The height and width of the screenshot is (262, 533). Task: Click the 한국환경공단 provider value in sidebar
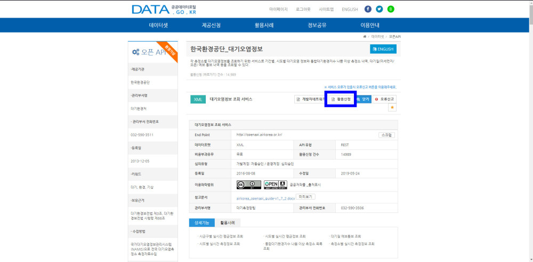140,82
